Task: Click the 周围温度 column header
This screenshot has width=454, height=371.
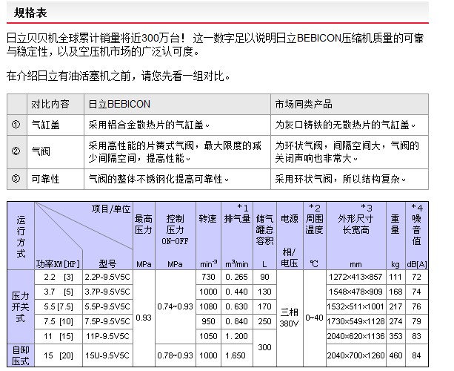Action: tap(315, 236)
